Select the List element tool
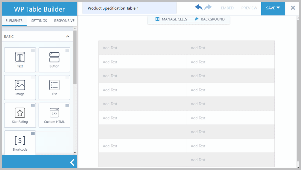301x170 pixels. point(54,87)
